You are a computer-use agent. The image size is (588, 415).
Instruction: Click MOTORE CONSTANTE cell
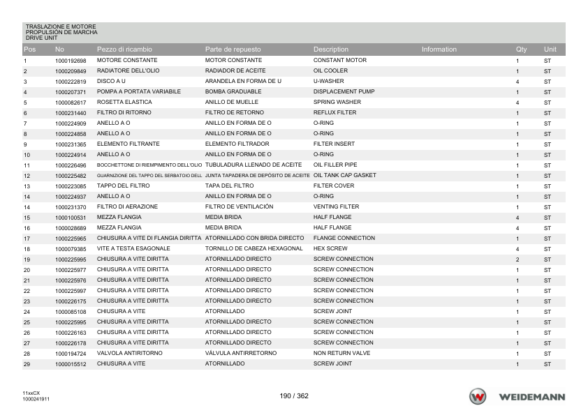pyautogui.click(x=127, y=60)
